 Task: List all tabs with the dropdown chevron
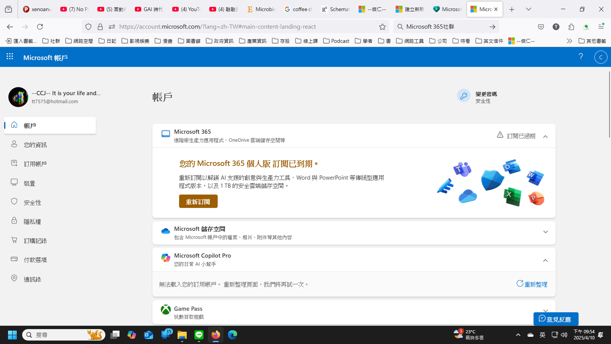(x=529, y=9)
